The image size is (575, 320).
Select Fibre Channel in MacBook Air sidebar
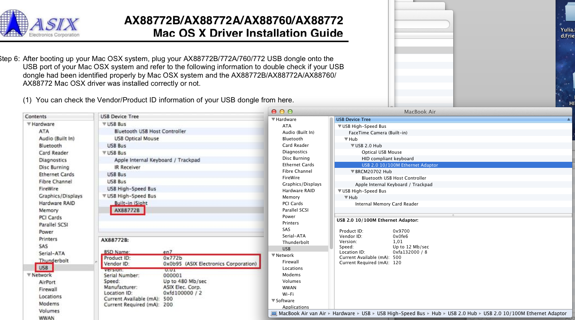coord(297,171)
